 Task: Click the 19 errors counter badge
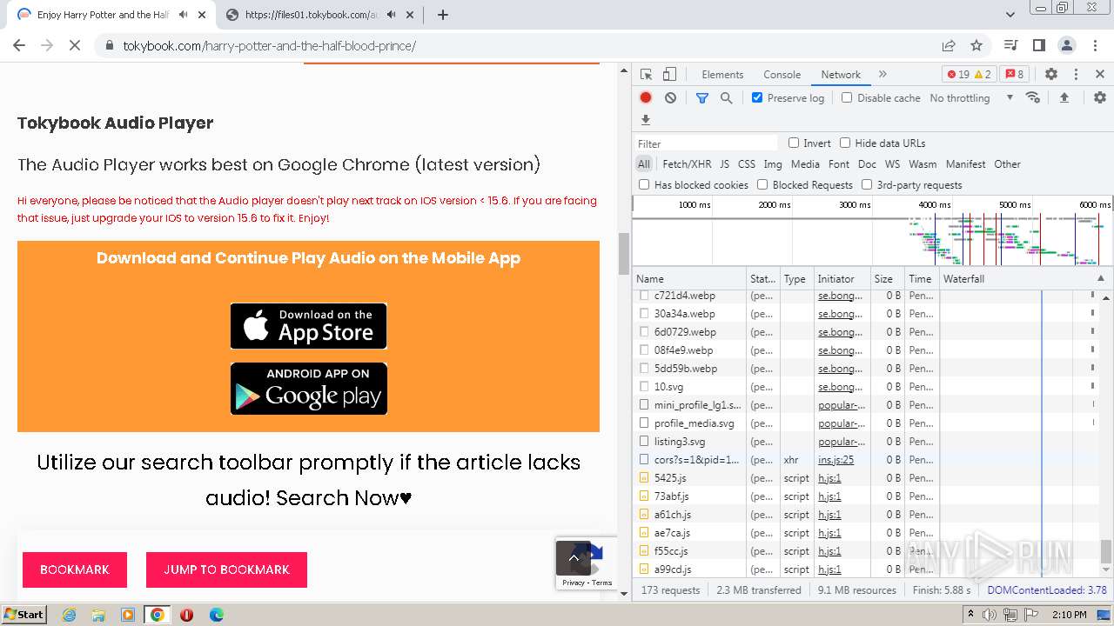point(970,75)
